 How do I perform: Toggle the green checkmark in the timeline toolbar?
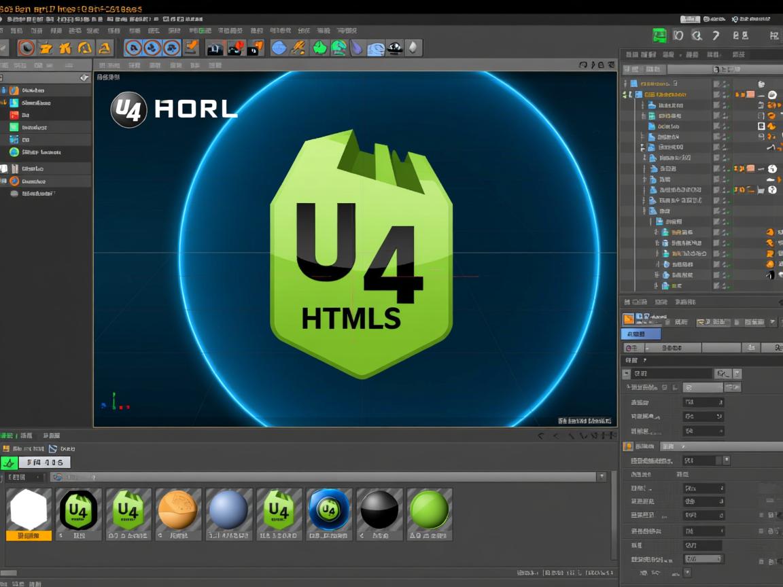click(x=10, y=462)
